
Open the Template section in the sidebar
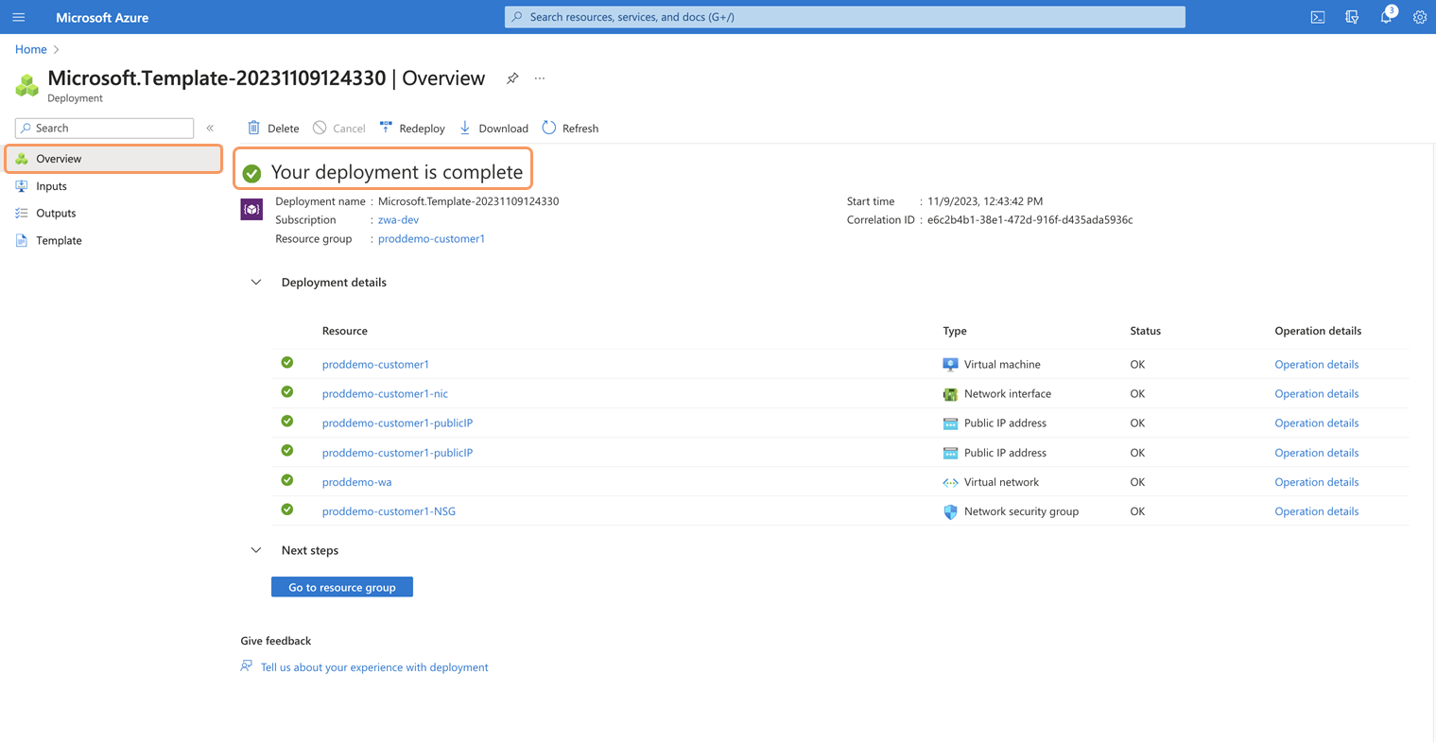[x=59, y=240]
